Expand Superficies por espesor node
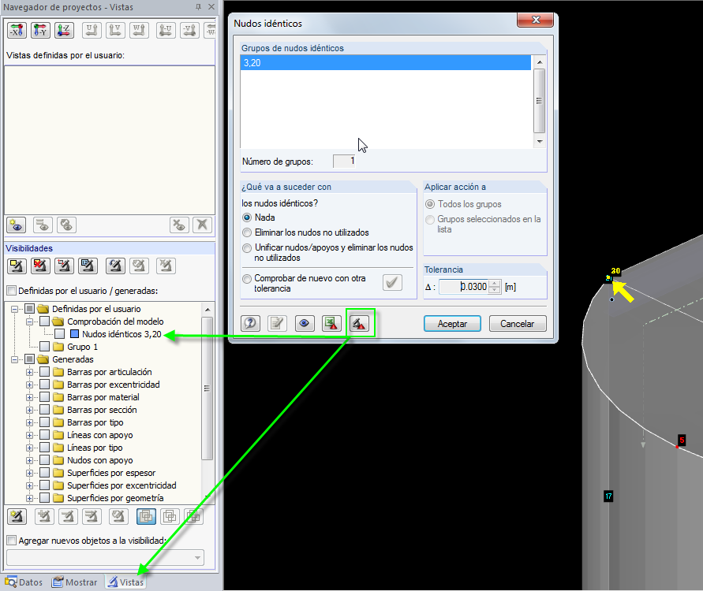The image size is (703, 591). click(30, 473)
